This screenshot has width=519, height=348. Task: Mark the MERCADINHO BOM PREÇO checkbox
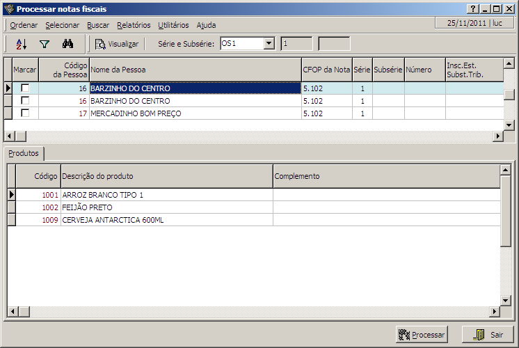click(26, 113)
